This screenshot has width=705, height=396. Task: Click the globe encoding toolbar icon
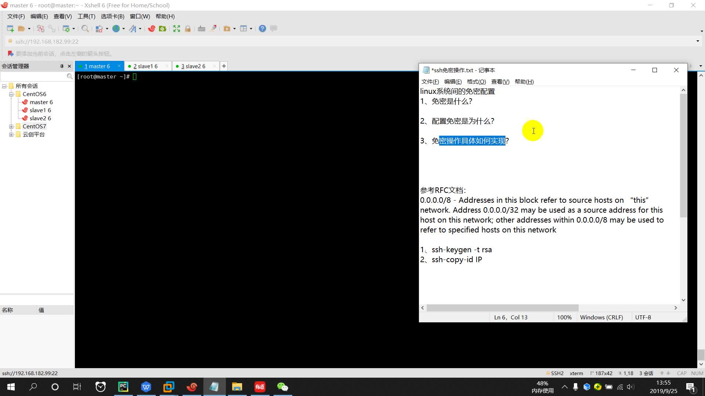tap(116, 29)
